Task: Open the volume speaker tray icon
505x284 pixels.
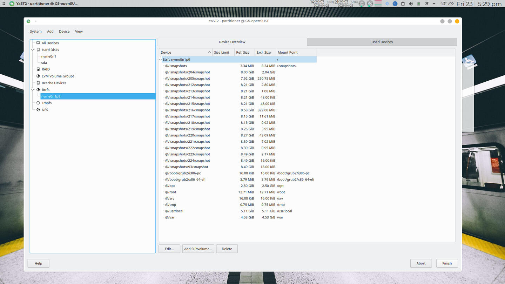Action: click(410, 4)
